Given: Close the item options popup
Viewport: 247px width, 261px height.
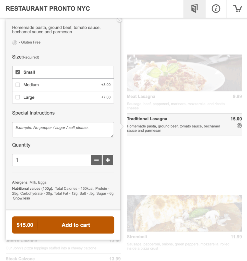Looking at the screenshot, I should pyautogui.click(x=119, y=20).
